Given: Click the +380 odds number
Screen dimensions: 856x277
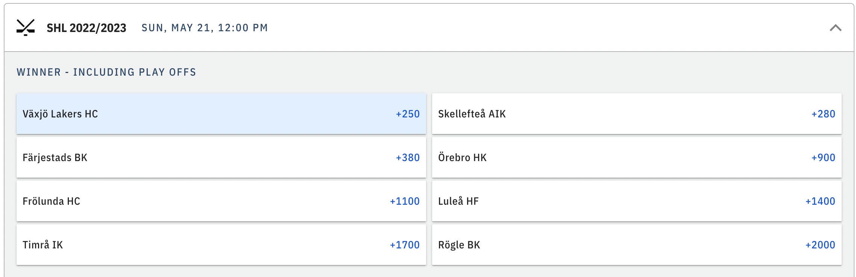Looking at the screenshot, I should [x=408, y=157].
